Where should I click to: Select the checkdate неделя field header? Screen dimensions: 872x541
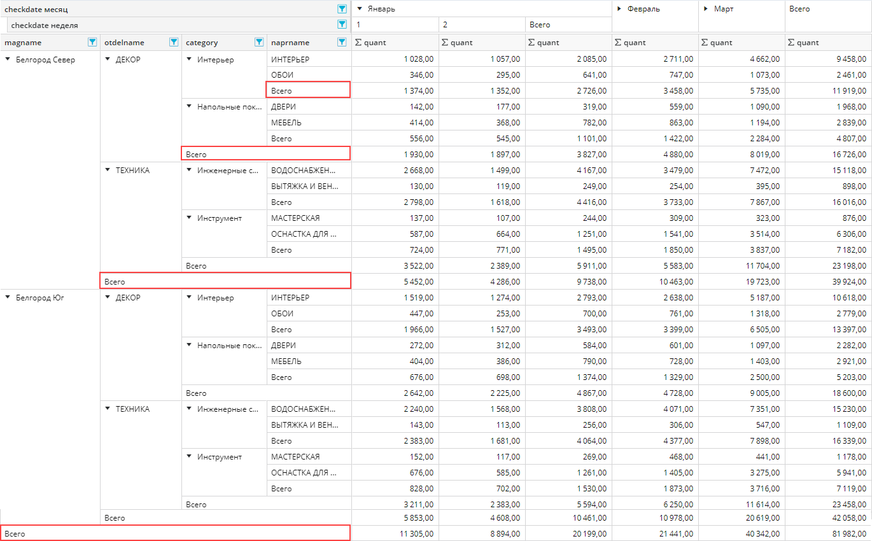45,25
